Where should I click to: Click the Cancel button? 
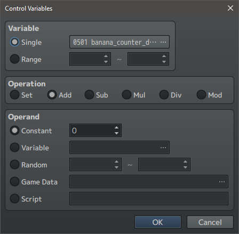tap(210, 222)
